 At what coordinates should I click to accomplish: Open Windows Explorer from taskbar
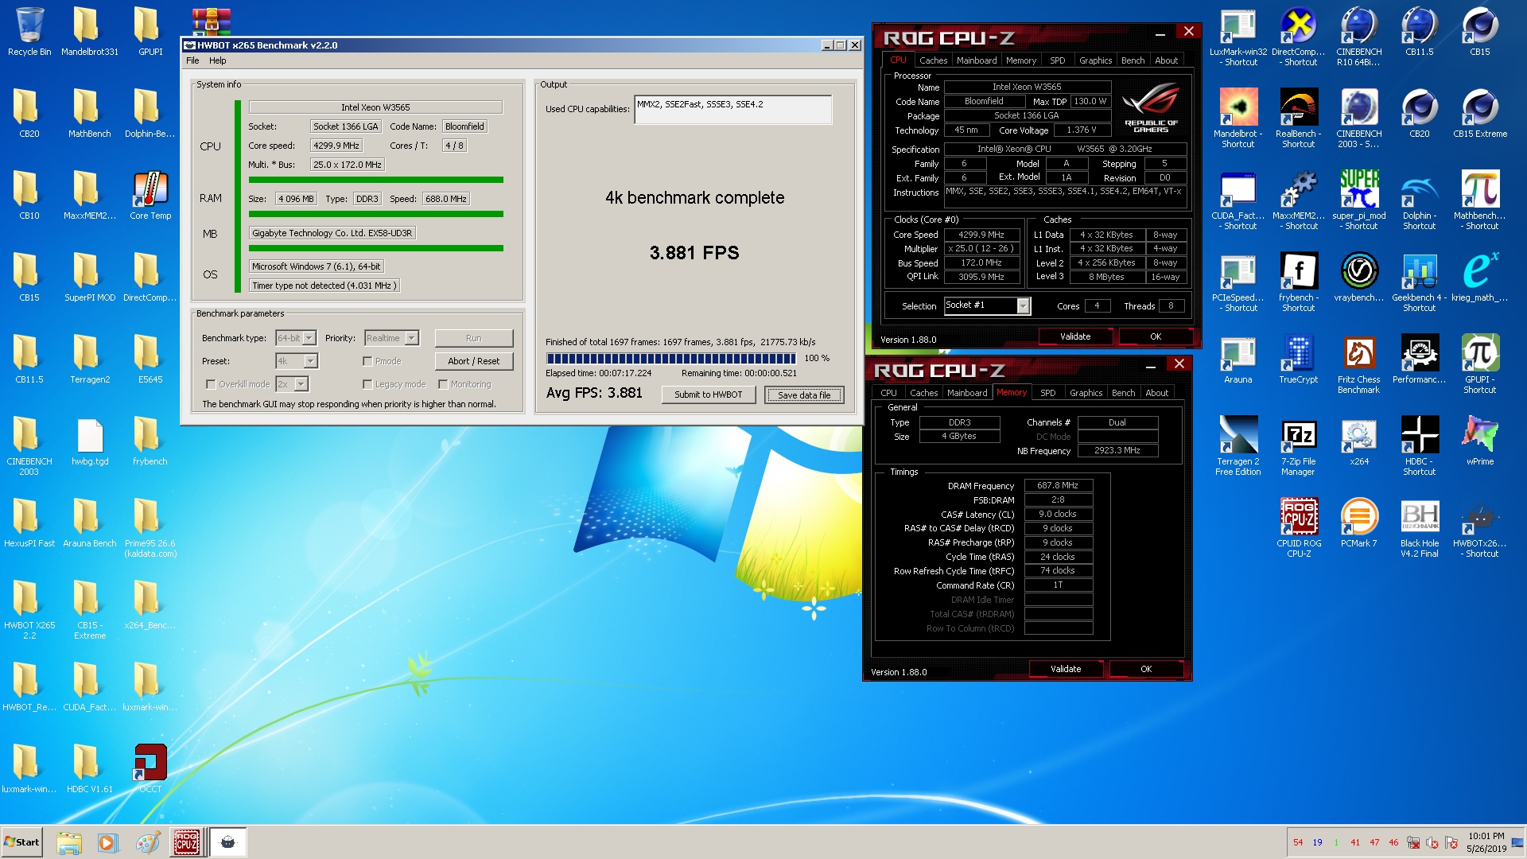(69, 842)
